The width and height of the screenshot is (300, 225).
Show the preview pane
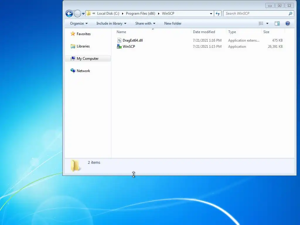pos(277,23)
